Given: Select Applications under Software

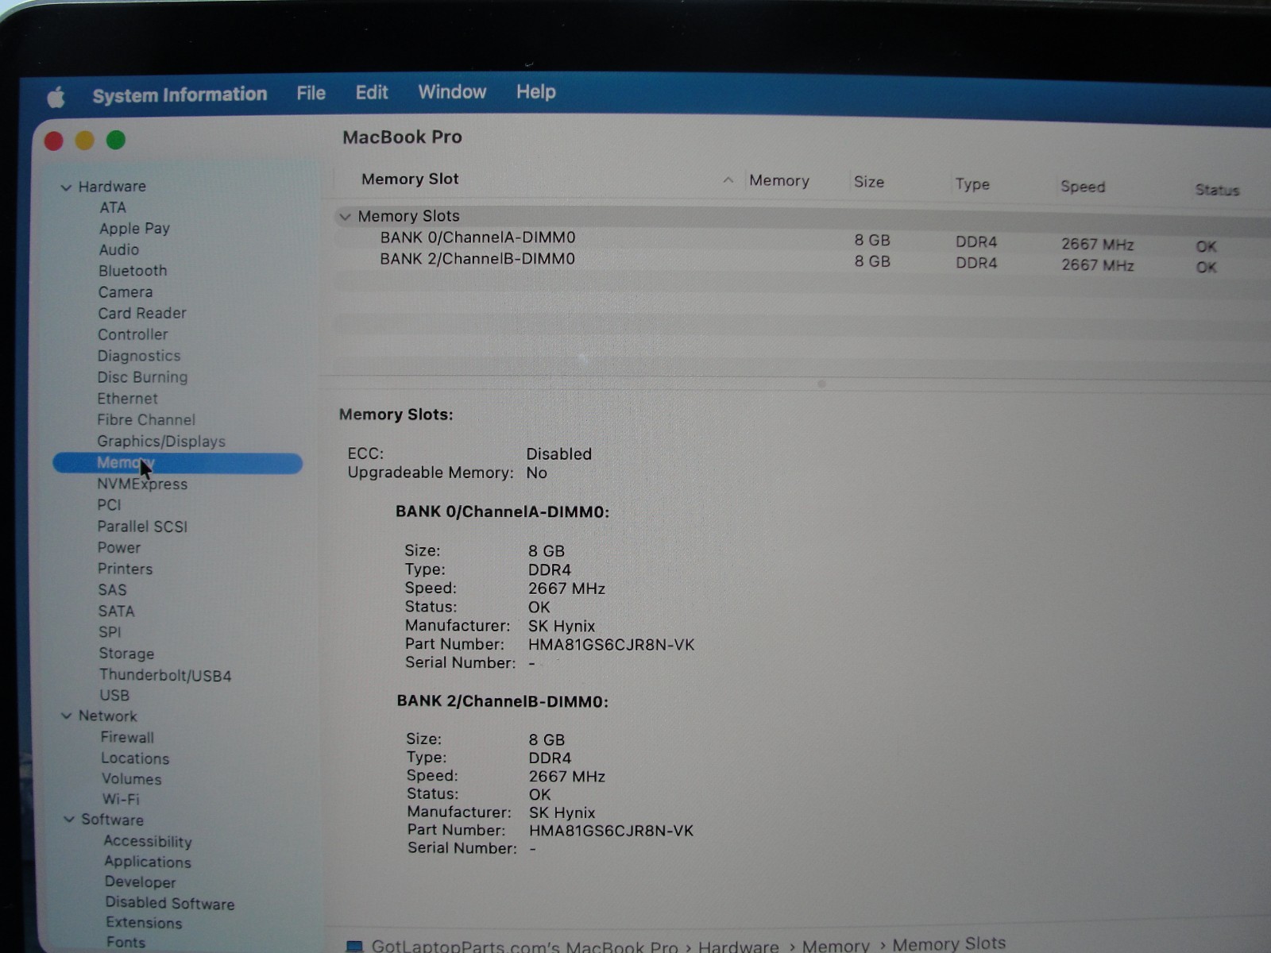Looking at the screenshot, I should 148,862.
